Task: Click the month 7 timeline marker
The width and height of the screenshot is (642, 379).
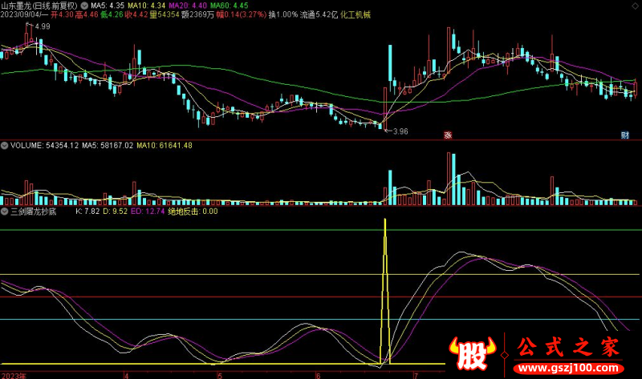Action: click(x=415, y=374)
